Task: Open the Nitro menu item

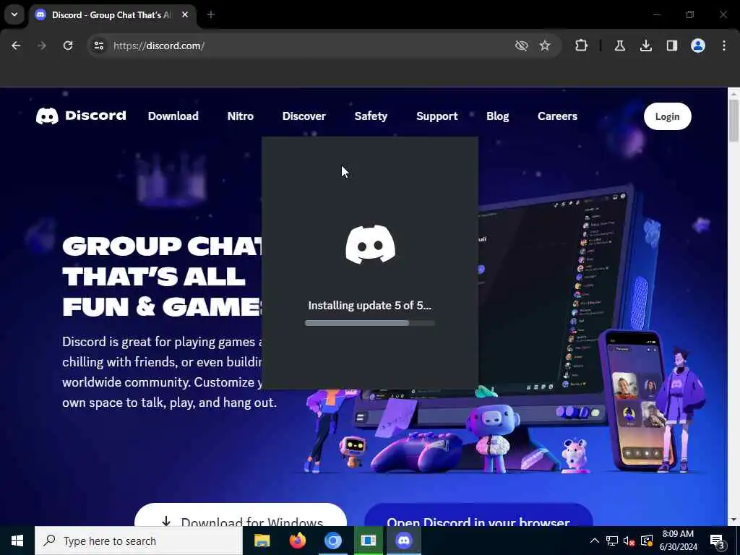Action: 240,116
